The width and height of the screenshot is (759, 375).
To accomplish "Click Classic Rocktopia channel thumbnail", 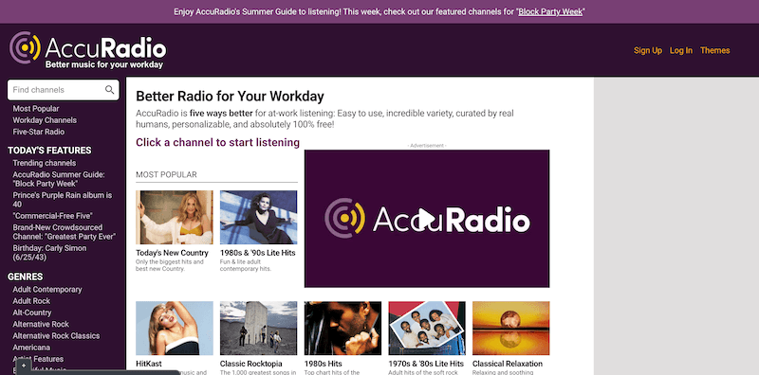I will 258,328.
